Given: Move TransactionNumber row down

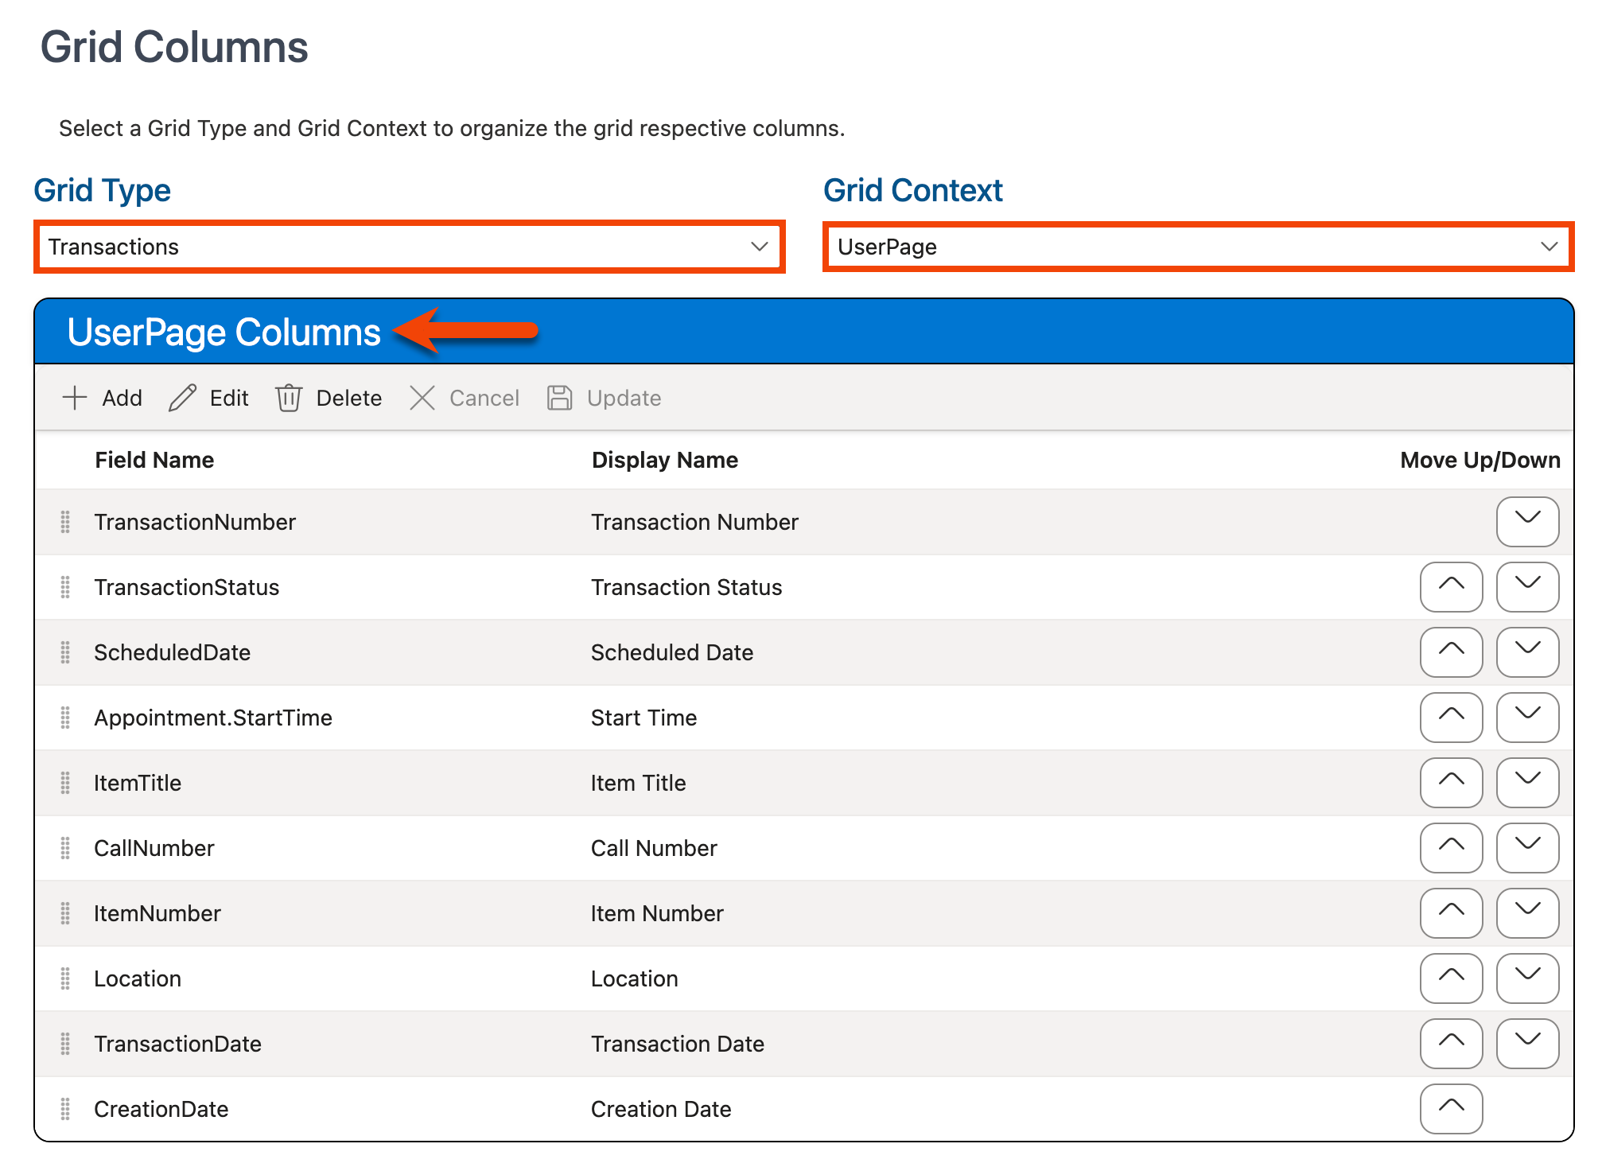Looking at the screenshot, I should pos(1526,522).
